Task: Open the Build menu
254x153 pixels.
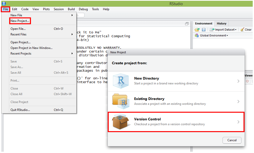Action: tap(71, 9)
